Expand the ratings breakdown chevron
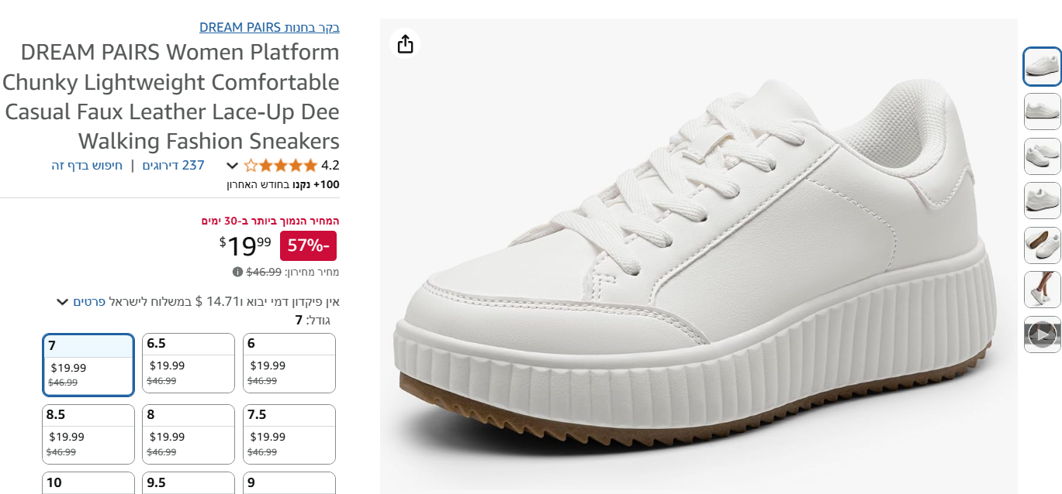 click(231, 166)
